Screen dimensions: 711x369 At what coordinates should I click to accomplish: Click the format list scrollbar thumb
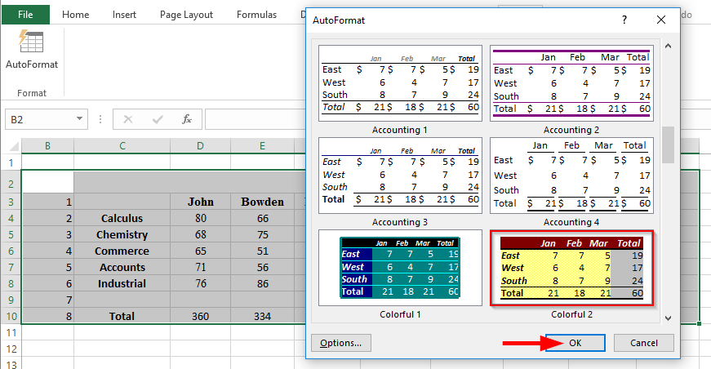(668, 144)
